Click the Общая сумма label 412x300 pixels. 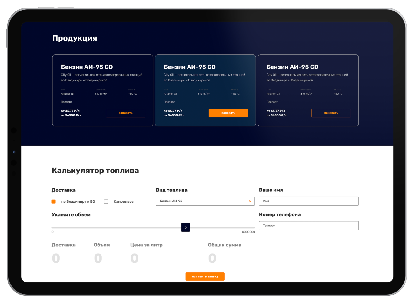click(x=224, y=245)
